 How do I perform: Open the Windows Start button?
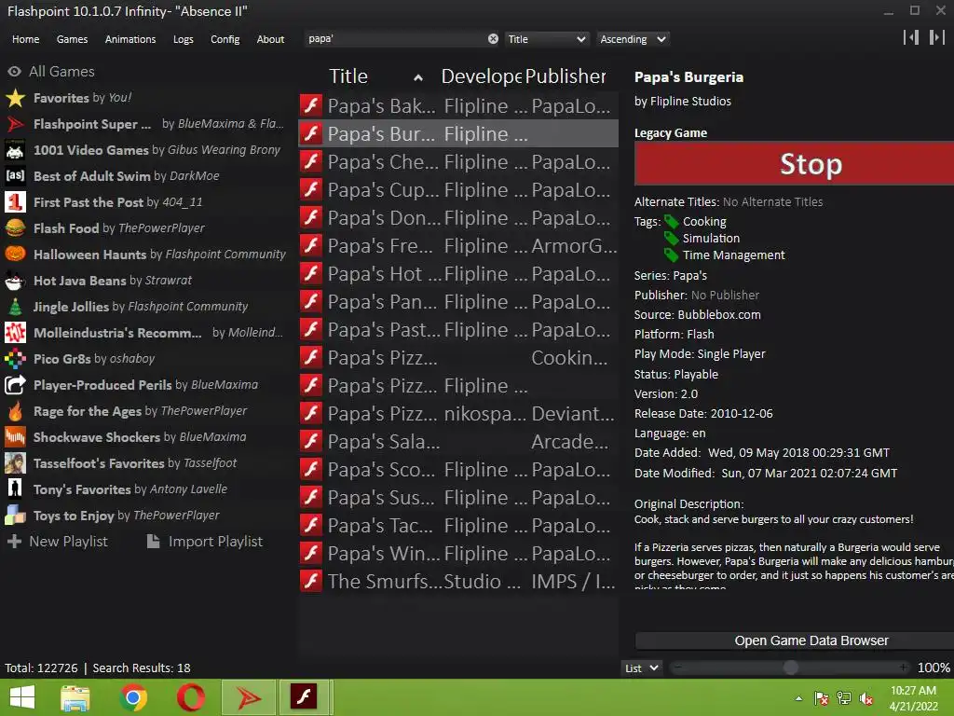22,697
